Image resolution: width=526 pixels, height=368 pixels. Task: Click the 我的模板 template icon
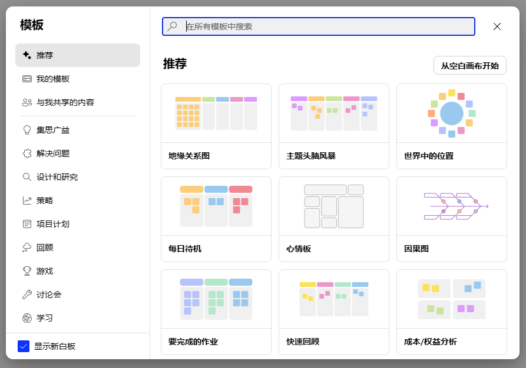[26, 78]
